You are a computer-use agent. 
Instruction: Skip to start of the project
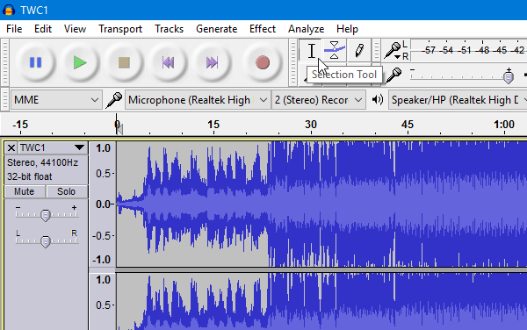(x=168, y=62)
